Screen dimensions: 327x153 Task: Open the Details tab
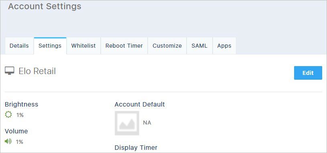coord(19,46)
